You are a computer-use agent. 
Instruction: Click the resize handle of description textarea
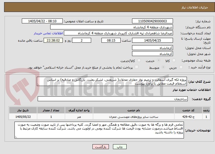coord(38,85)
